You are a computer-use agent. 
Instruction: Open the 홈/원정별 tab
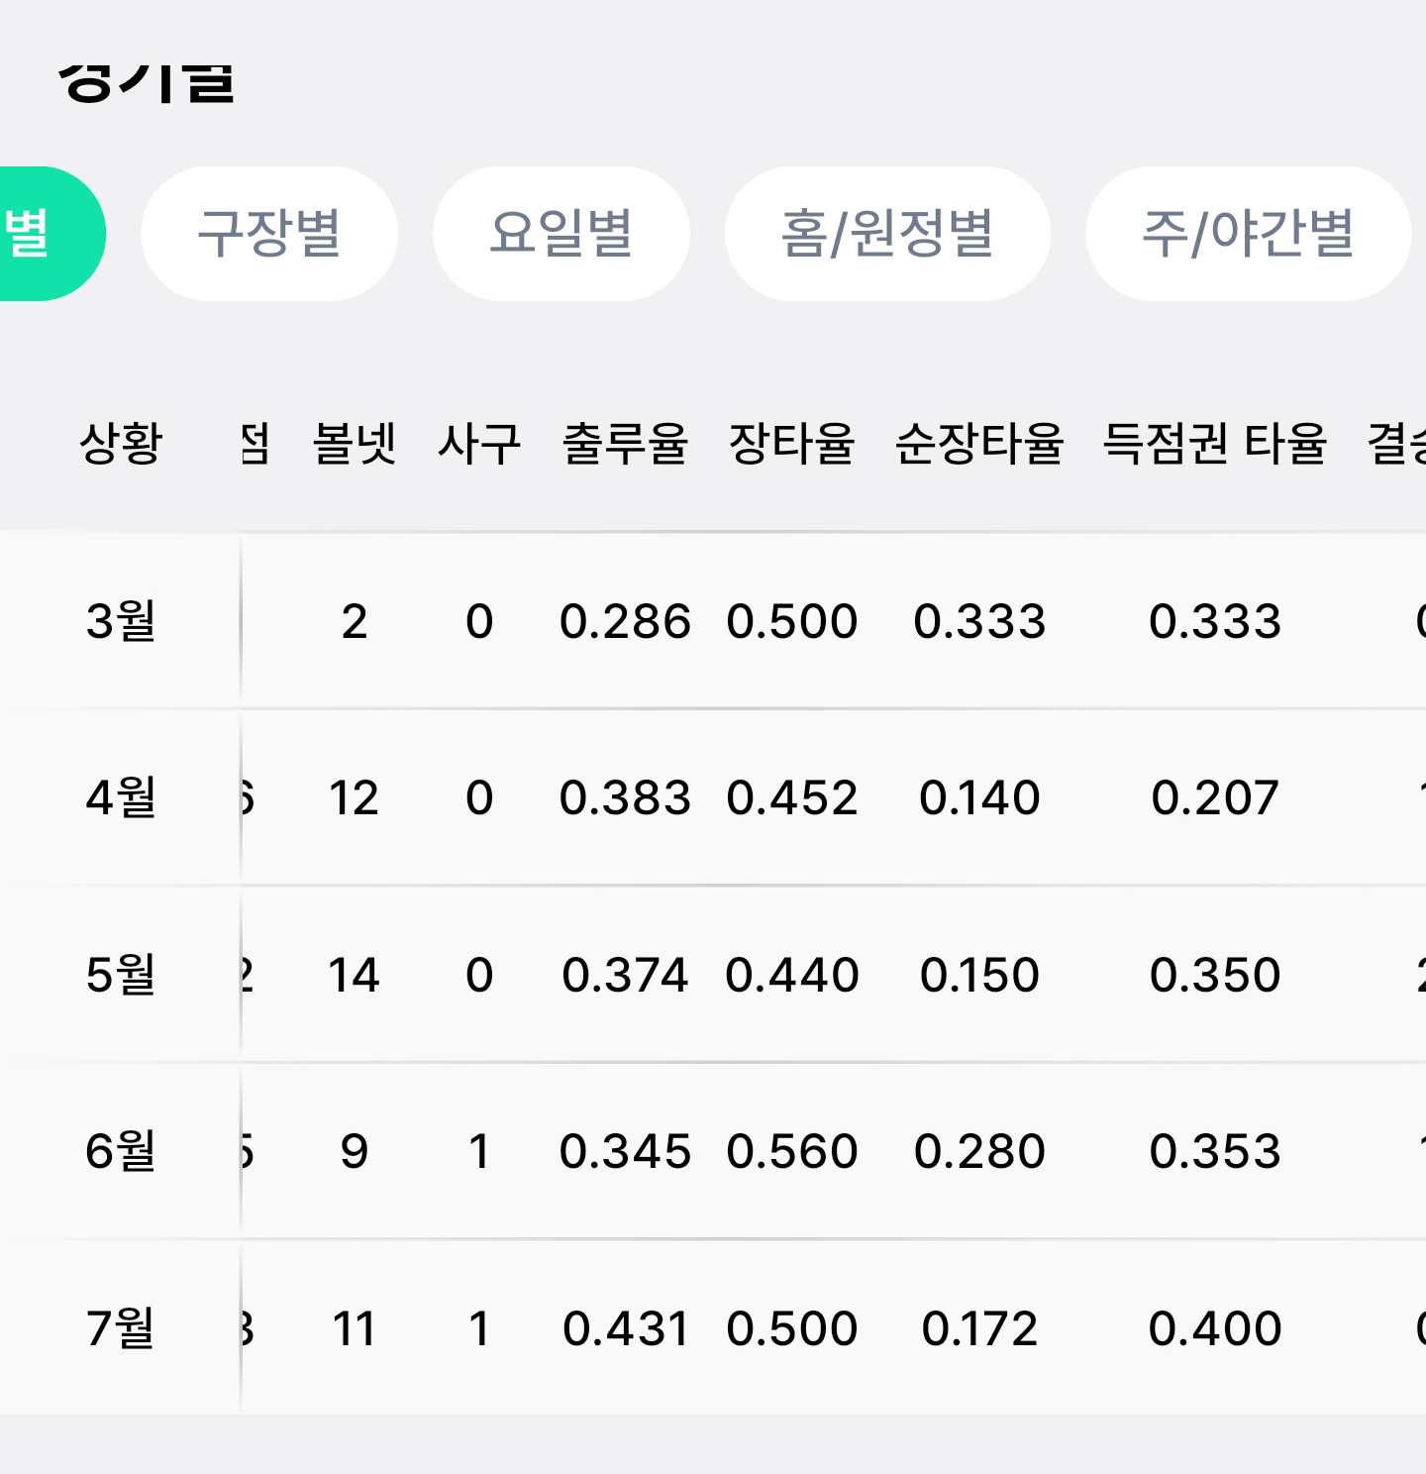(887, 234)
